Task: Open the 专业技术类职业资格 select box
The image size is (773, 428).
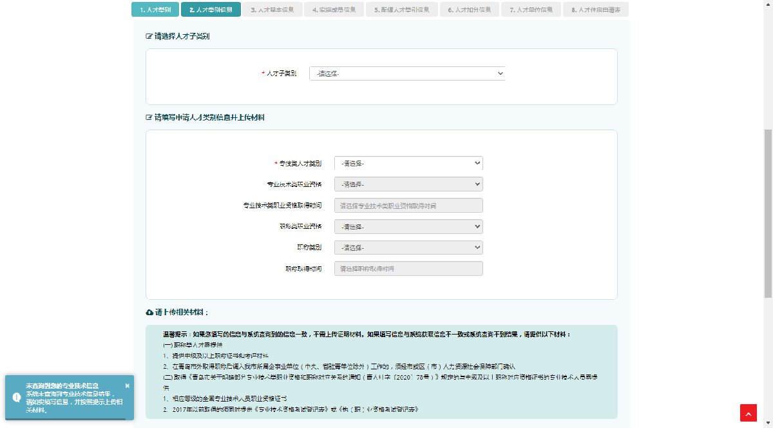Action: 408,184
